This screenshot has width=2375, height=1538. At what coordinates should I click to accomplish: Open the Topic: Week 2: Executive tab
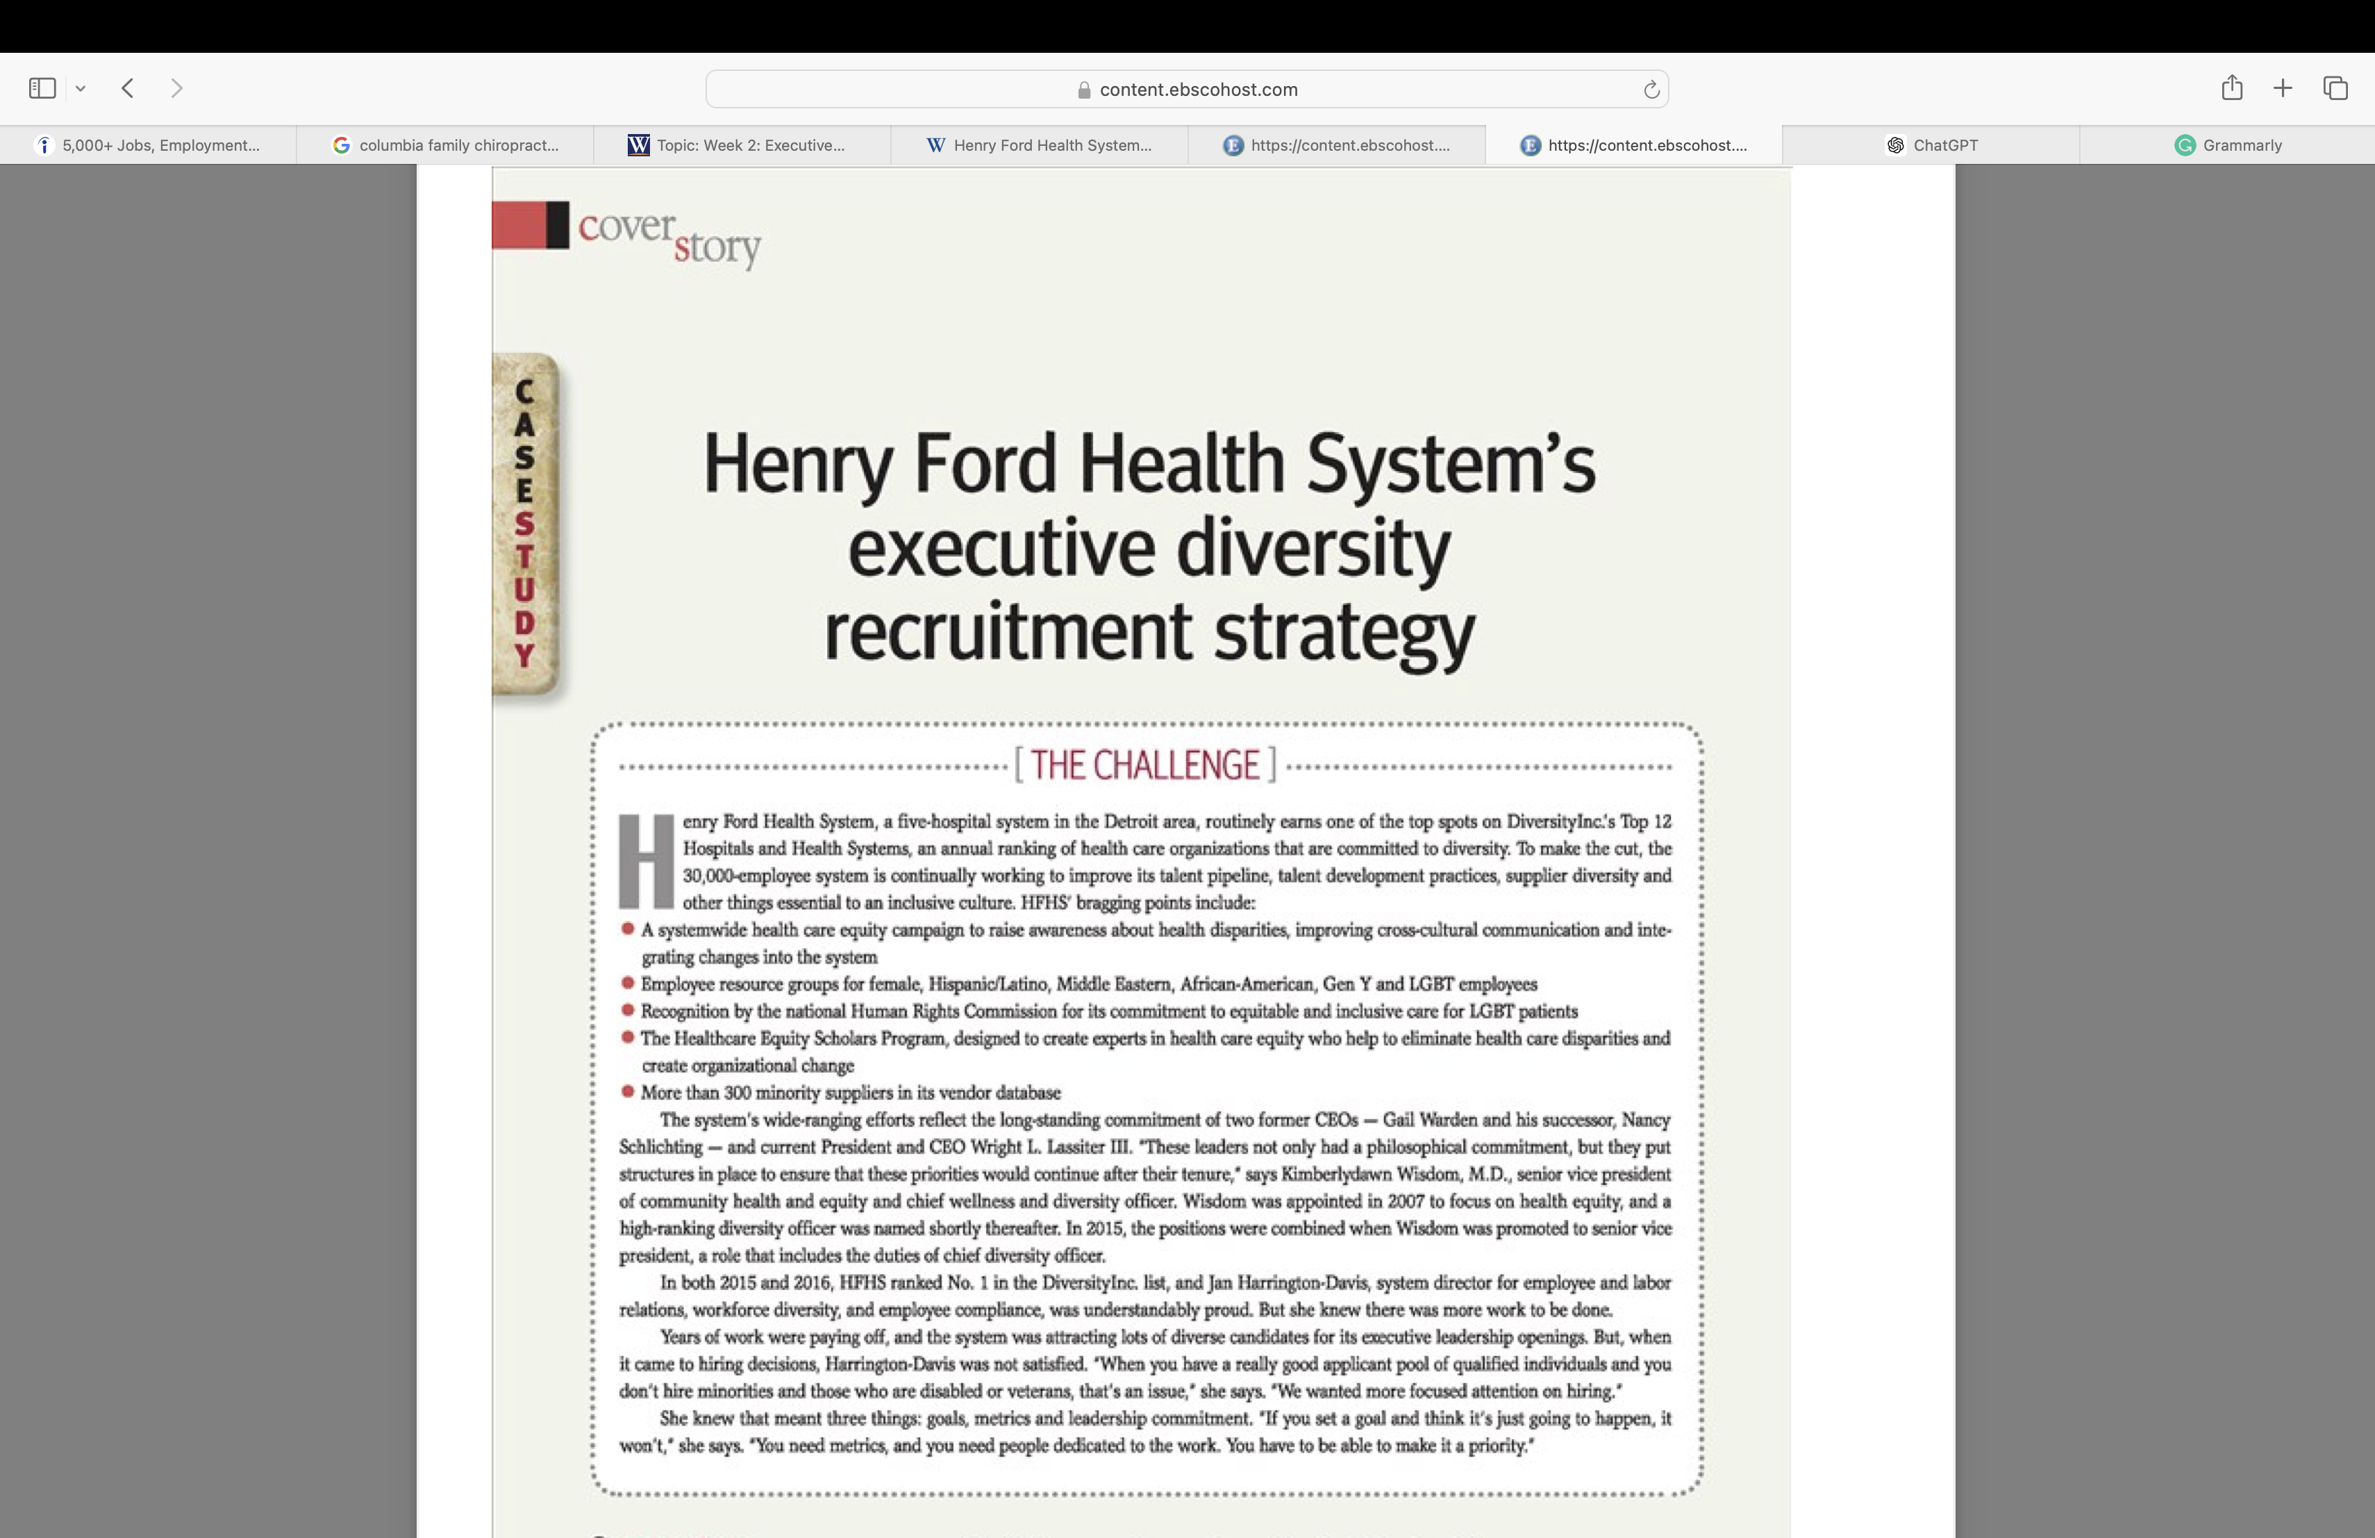[x=742, y=144]
